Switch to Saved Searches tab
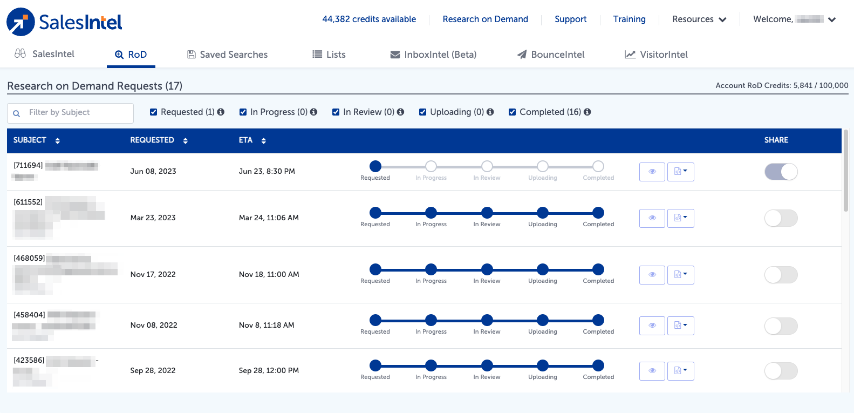Image resolution: width=854 pixels, height=413 pixels. 227,55
